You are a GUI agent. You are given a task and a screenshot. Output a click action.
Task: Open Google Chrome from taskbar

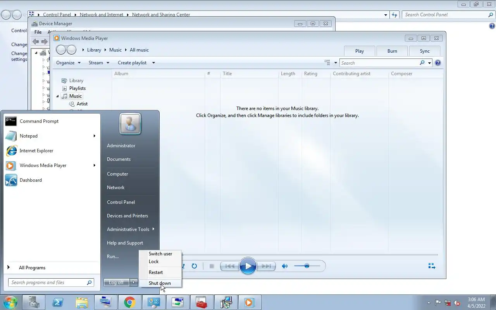pos(130,302)
